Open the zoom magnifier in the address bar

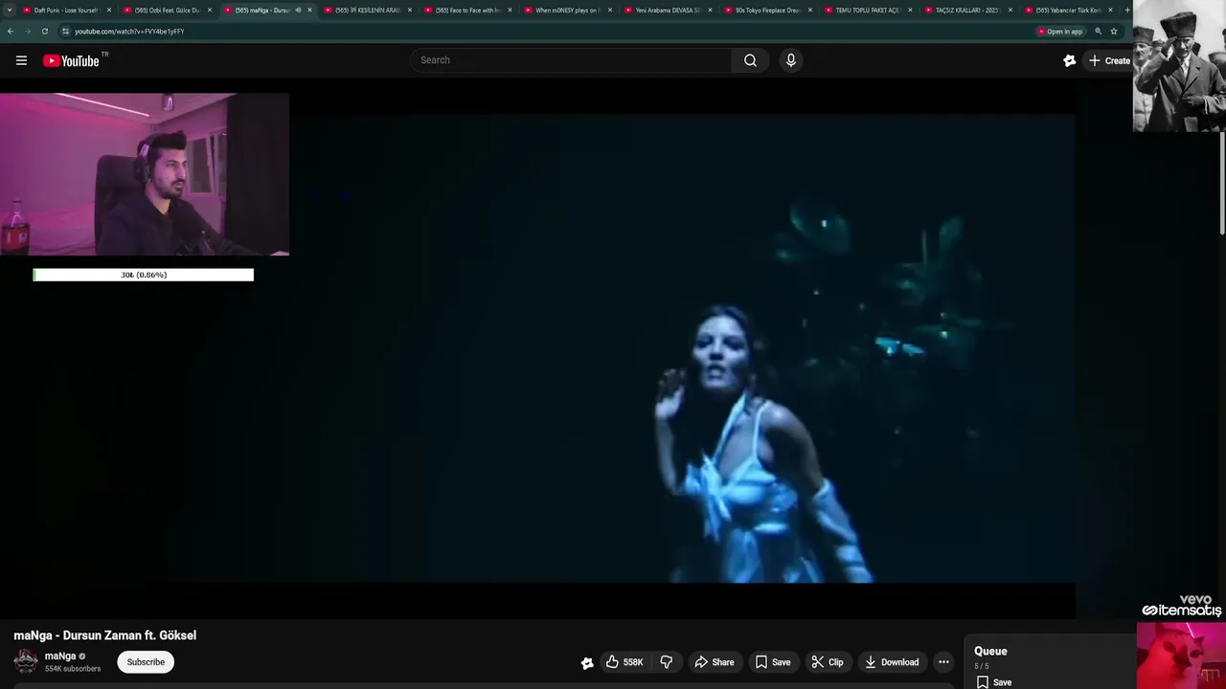pos(1099,31)
